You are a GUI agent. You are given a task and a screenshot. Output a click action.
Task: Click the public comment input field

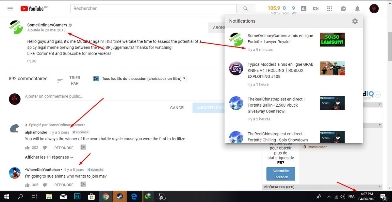point(124,96)
